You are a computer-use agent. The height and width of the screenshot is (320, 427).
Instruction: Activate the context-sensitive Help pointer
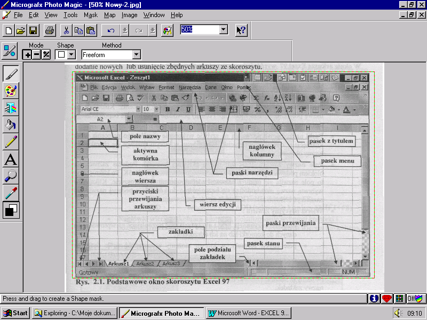(241, 30)
